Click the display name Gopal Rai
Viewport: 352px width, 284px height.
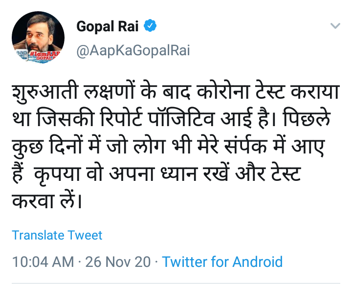click(109, 27)
